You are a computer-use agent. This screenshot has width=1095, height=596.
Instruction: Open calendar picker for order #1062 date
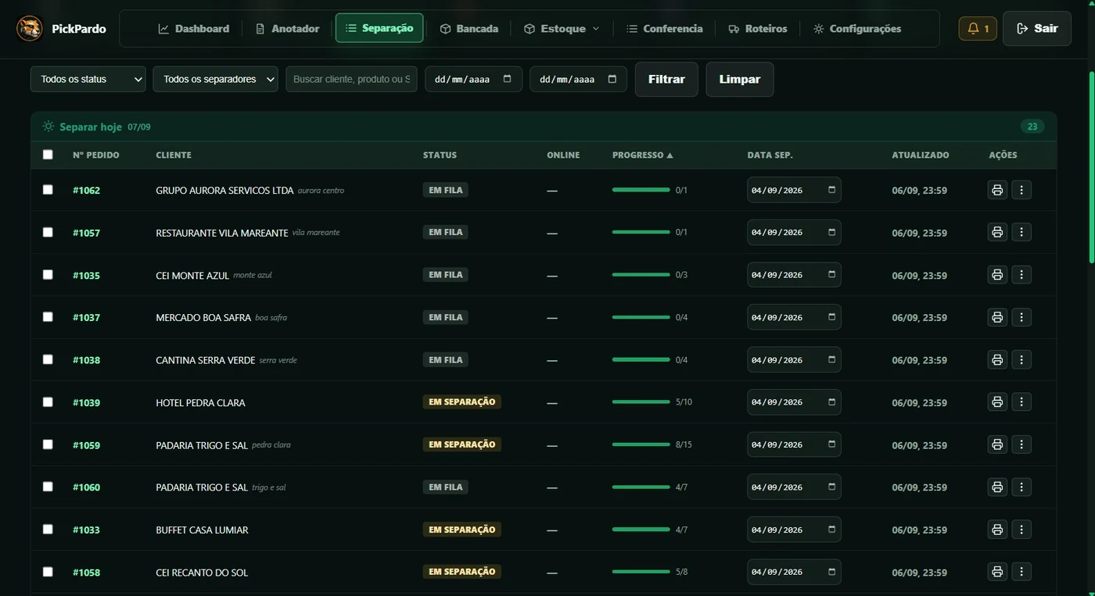[x=831, y=190]
